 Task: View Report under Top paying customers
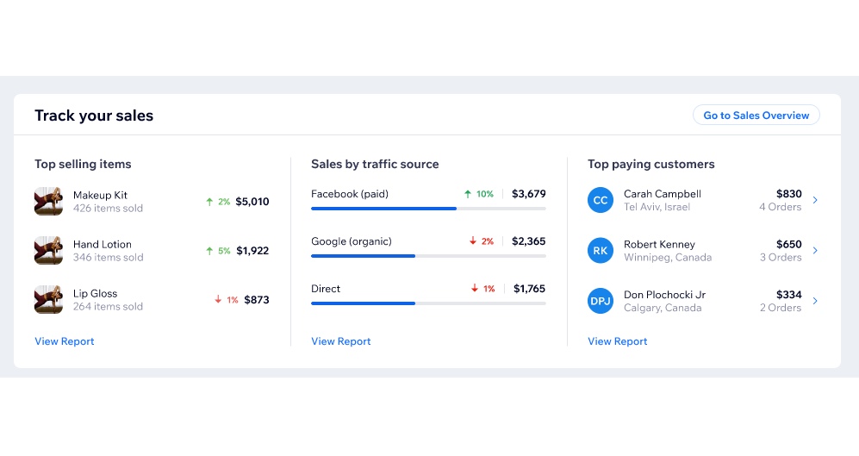click(618, 340)
